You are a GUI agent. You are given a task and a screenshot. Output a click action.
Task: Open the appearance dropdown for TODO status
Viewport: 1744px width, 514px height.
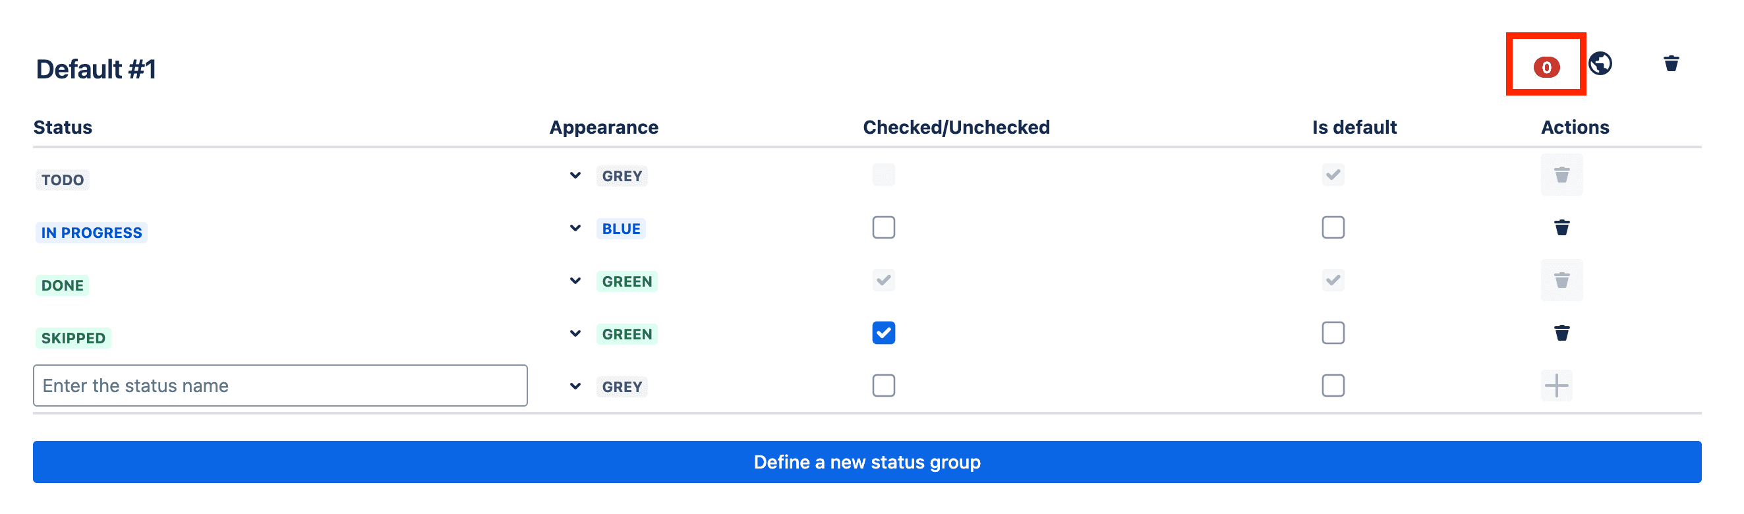(575, 175)
